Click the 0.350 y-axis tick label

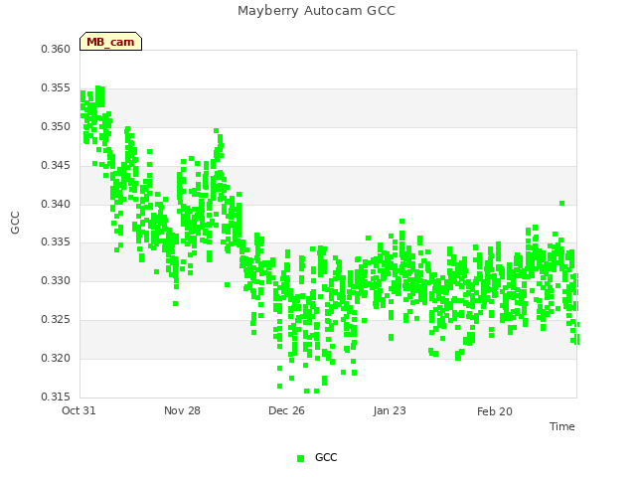[x=56, y=126]
